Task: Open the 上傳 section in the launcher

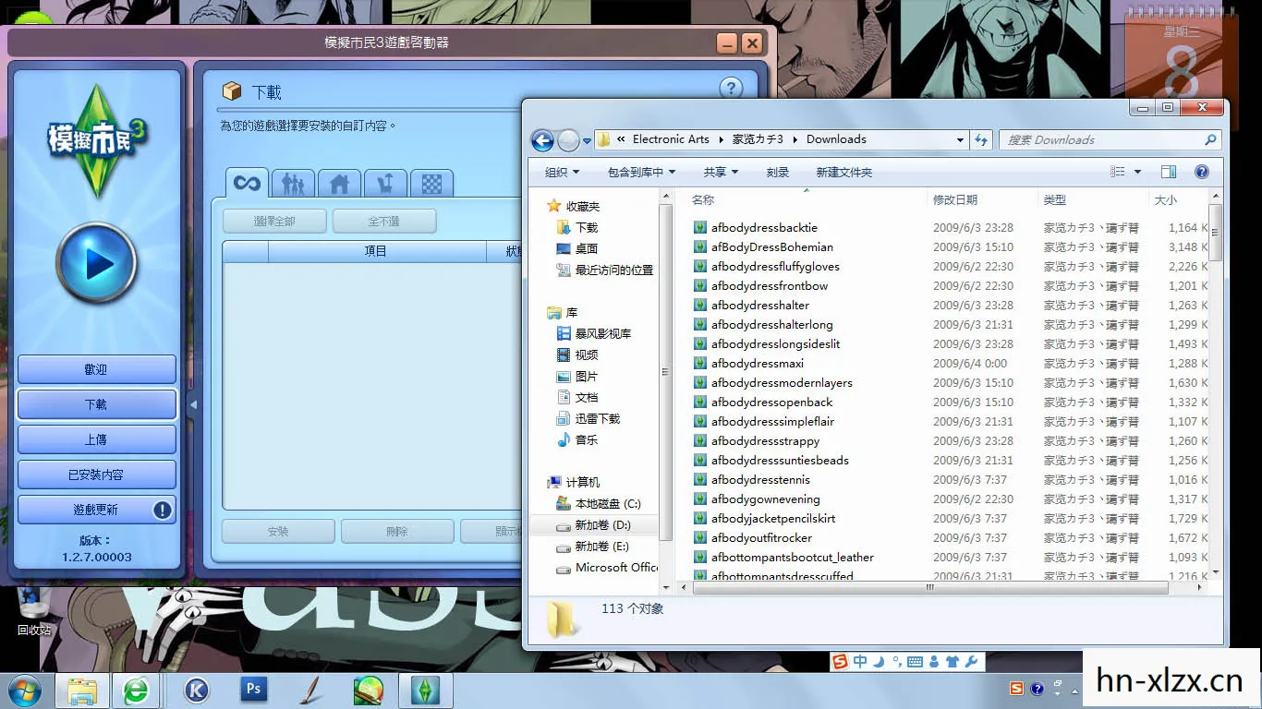Action: click(x=96, y=439)
